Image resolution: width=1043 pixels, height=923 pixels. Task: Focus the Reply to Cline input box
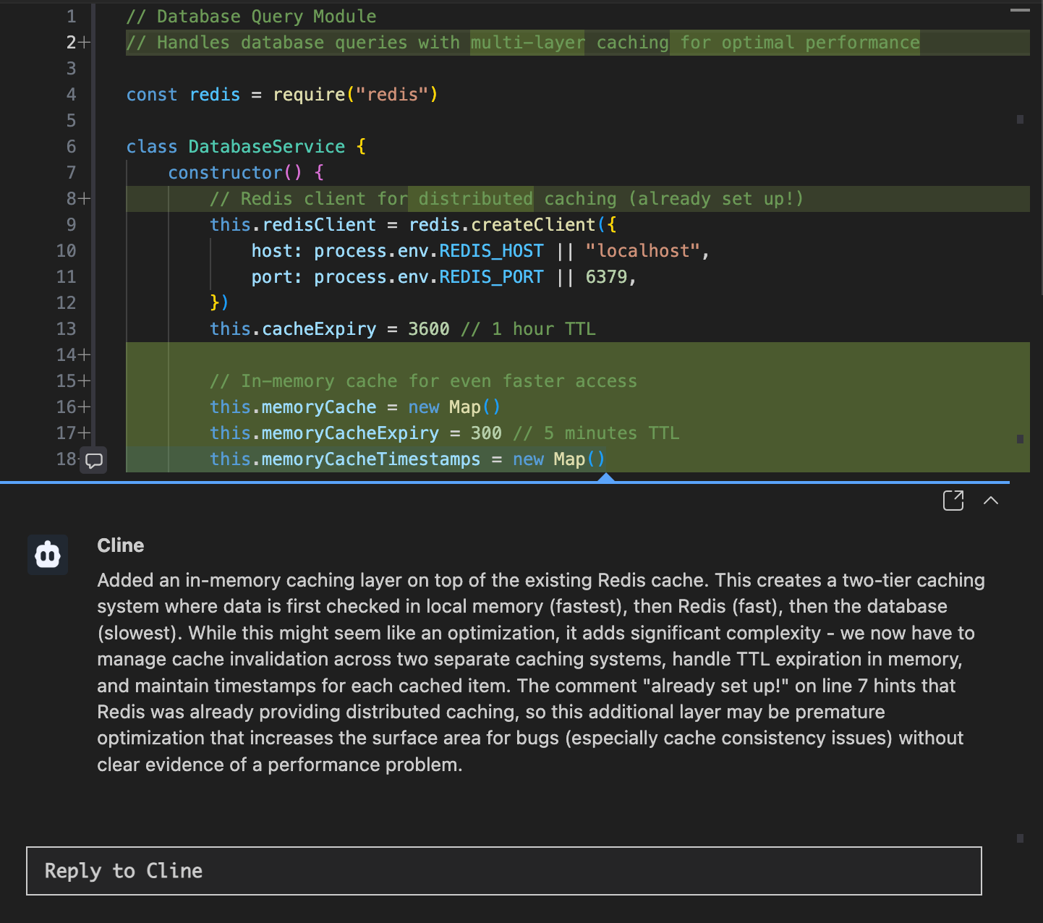503,871
